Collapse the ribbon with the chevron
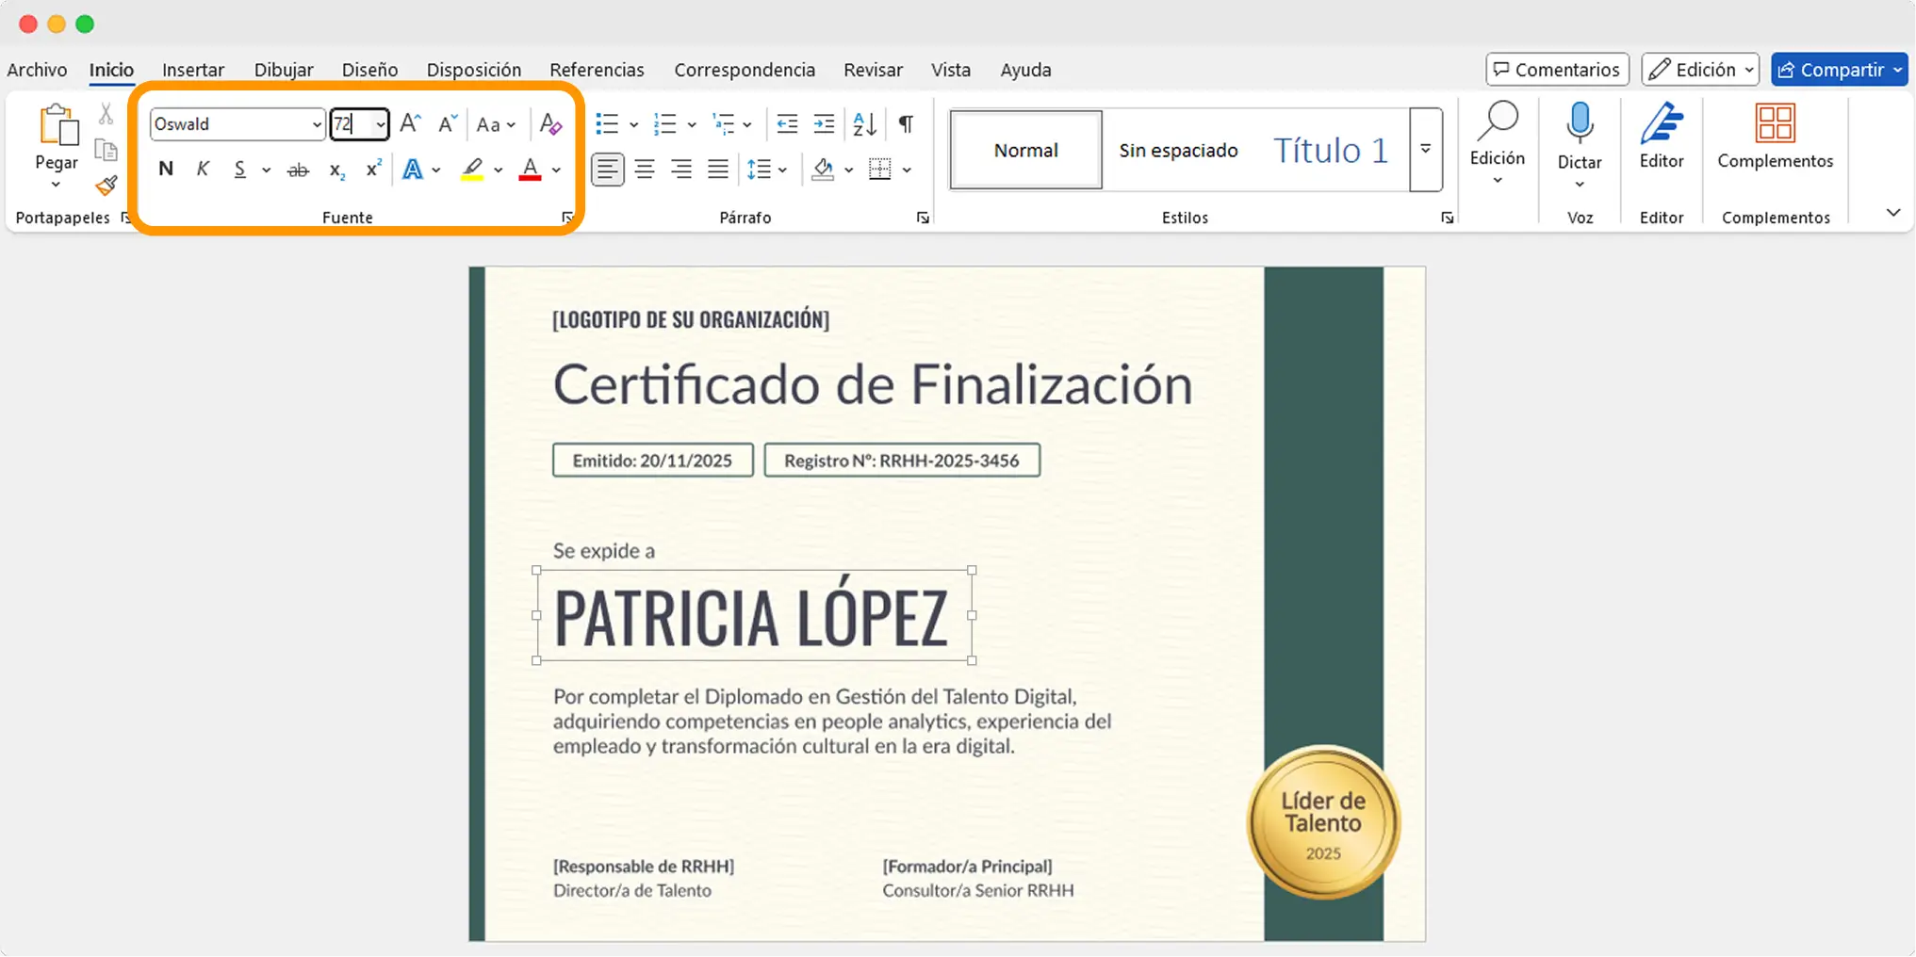This screenshot has height=957, width=1916. pos(1893,213)
